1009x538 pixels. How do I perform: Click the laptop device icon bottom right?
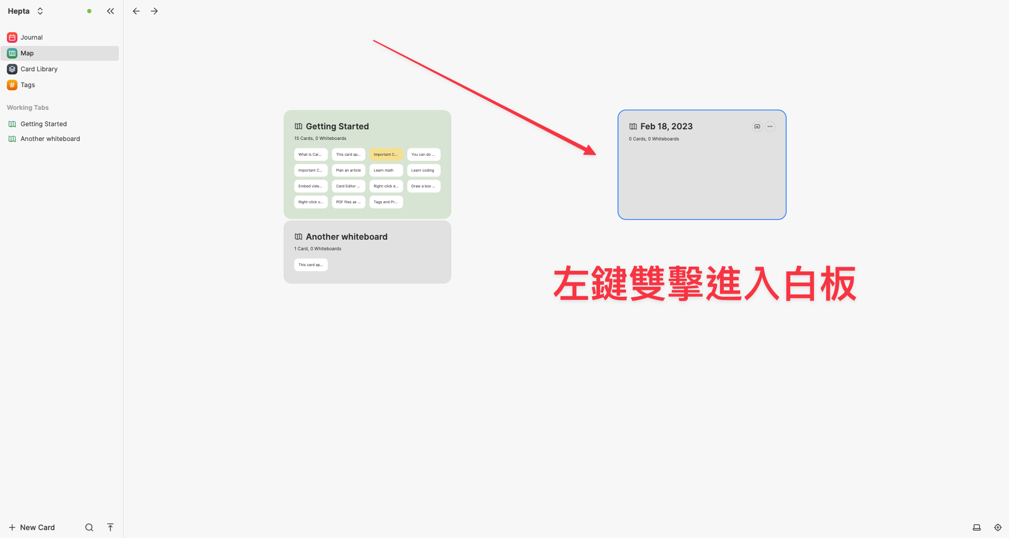click(976, 527)
